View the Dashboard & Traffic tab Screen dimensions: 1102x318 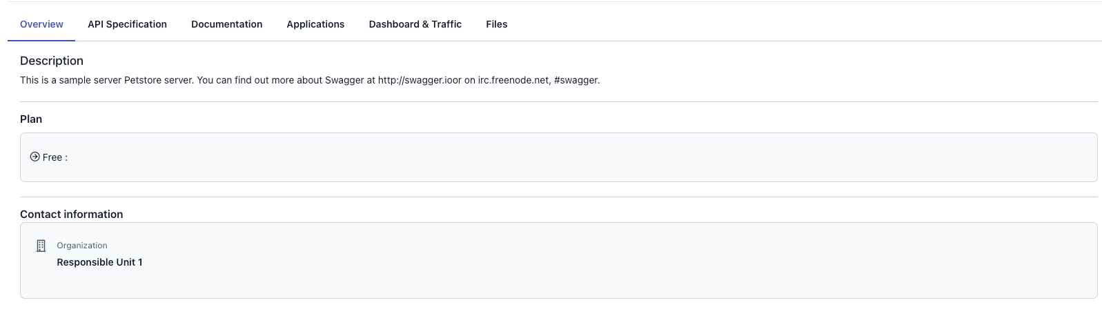point(415,24)
